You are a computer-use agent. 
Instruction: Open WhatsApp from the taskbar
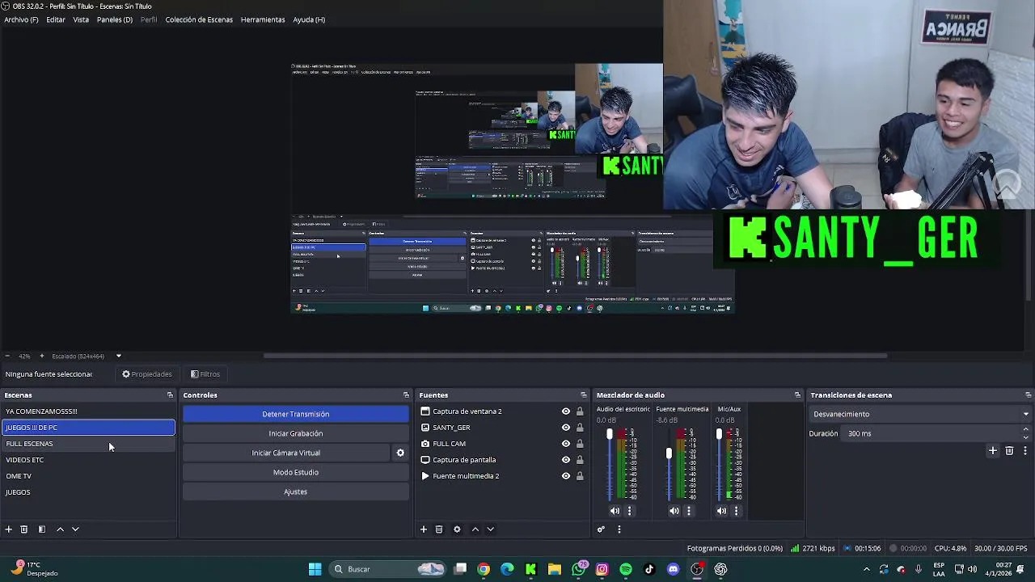click(578, 570)
